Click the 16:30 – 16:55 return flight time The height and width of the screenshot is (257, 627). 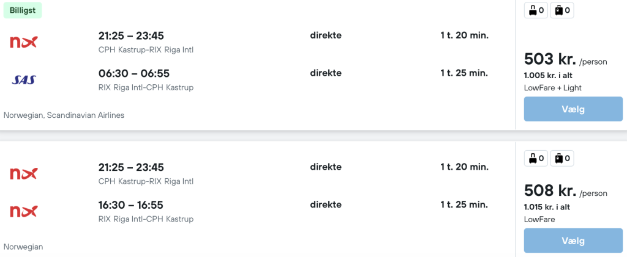click(x=134, y=205)
